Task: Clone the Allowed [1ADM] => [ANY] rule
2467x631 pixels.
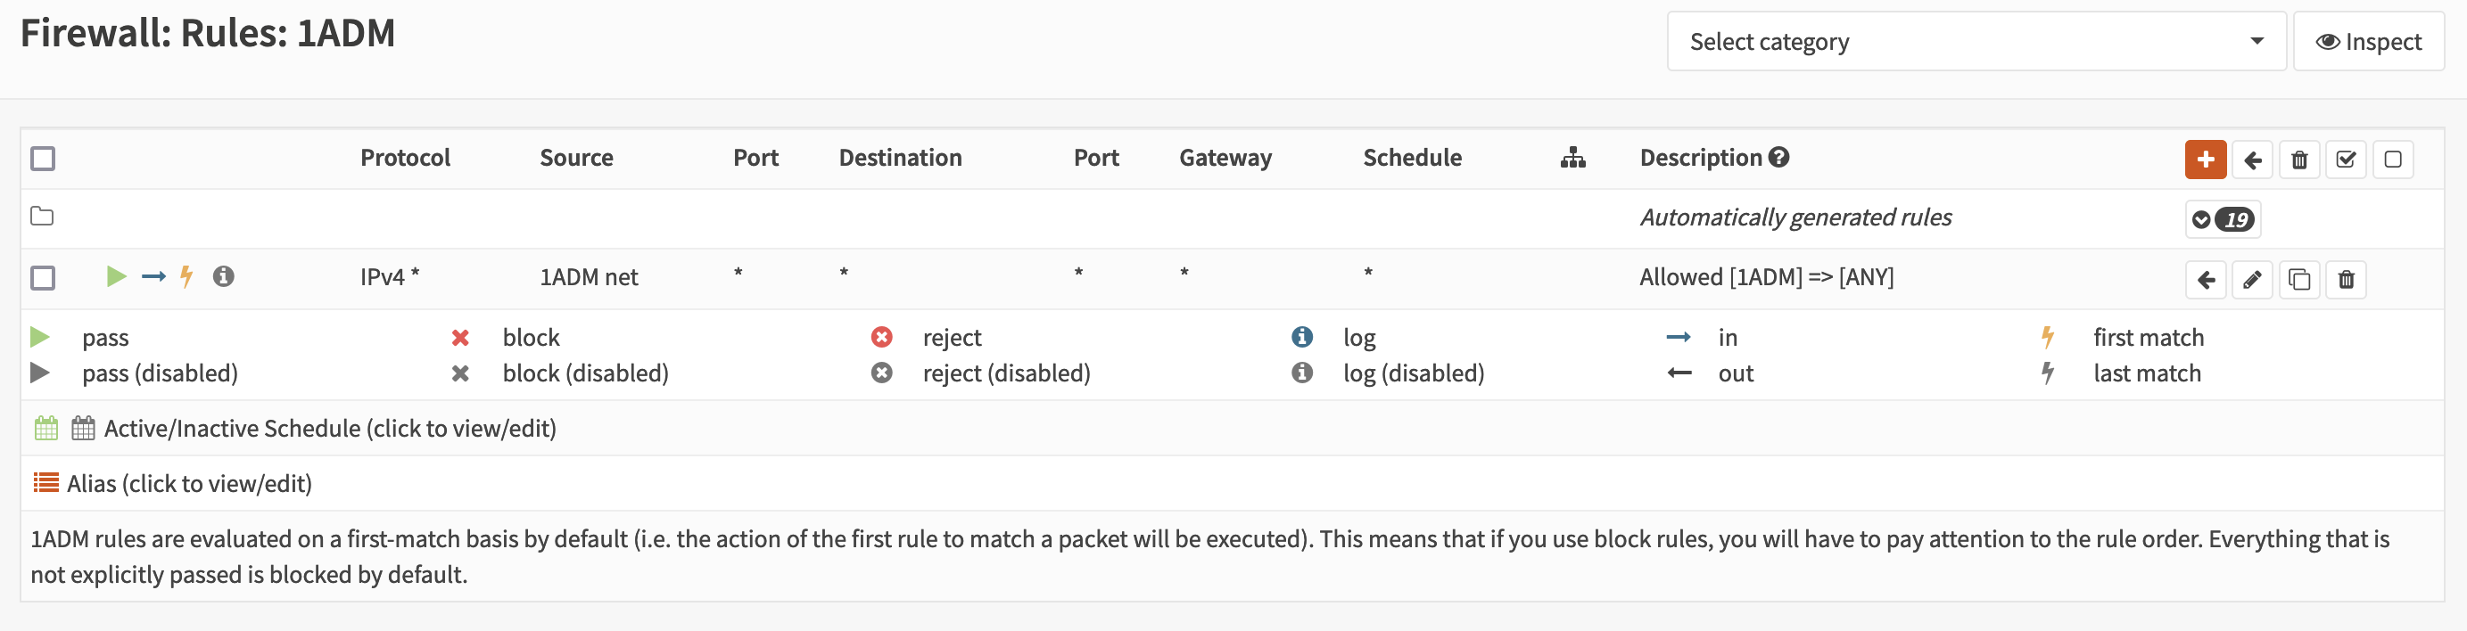Action: point(2298,280)
